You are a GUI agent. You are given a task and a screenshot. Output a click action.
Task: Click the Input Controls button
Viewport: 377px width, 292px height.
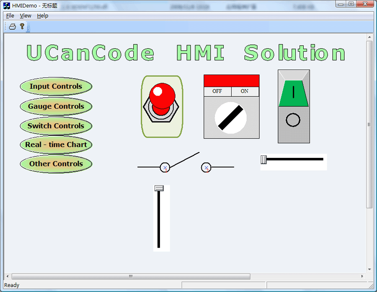pos(56,87)
